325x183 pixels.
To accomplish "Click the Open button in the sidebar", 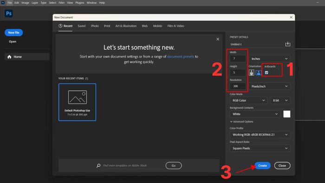I will (x=13, y=41).
